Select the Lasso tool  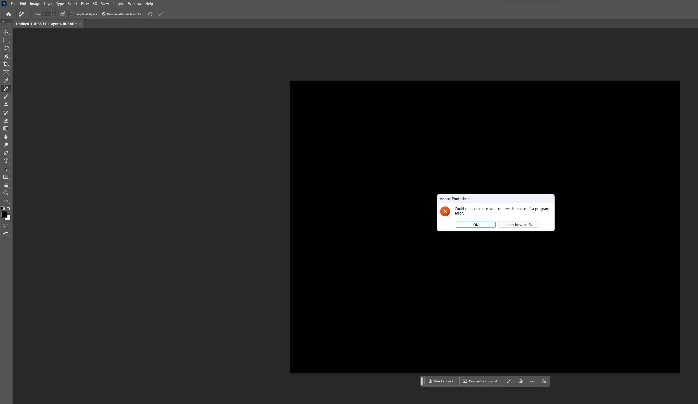click(x=6, y=49)
